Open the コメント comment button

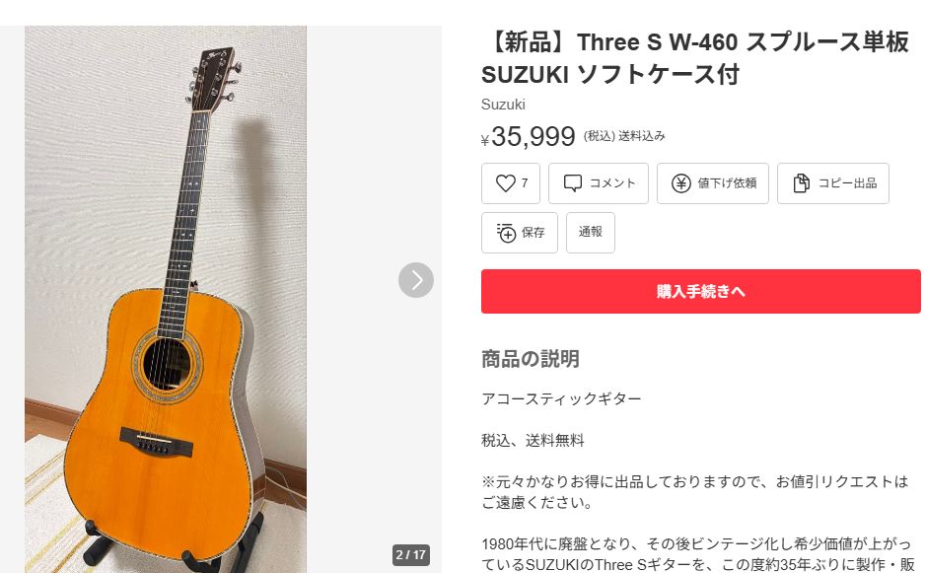[599, 183]
